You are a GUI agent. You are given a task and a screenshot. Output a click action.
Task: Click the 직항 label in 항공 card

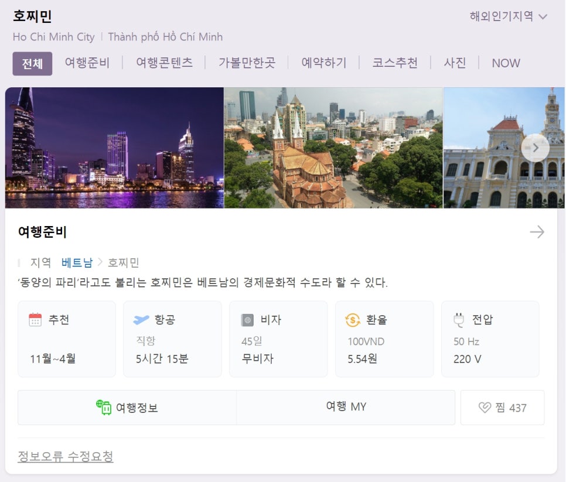[145, 341]
